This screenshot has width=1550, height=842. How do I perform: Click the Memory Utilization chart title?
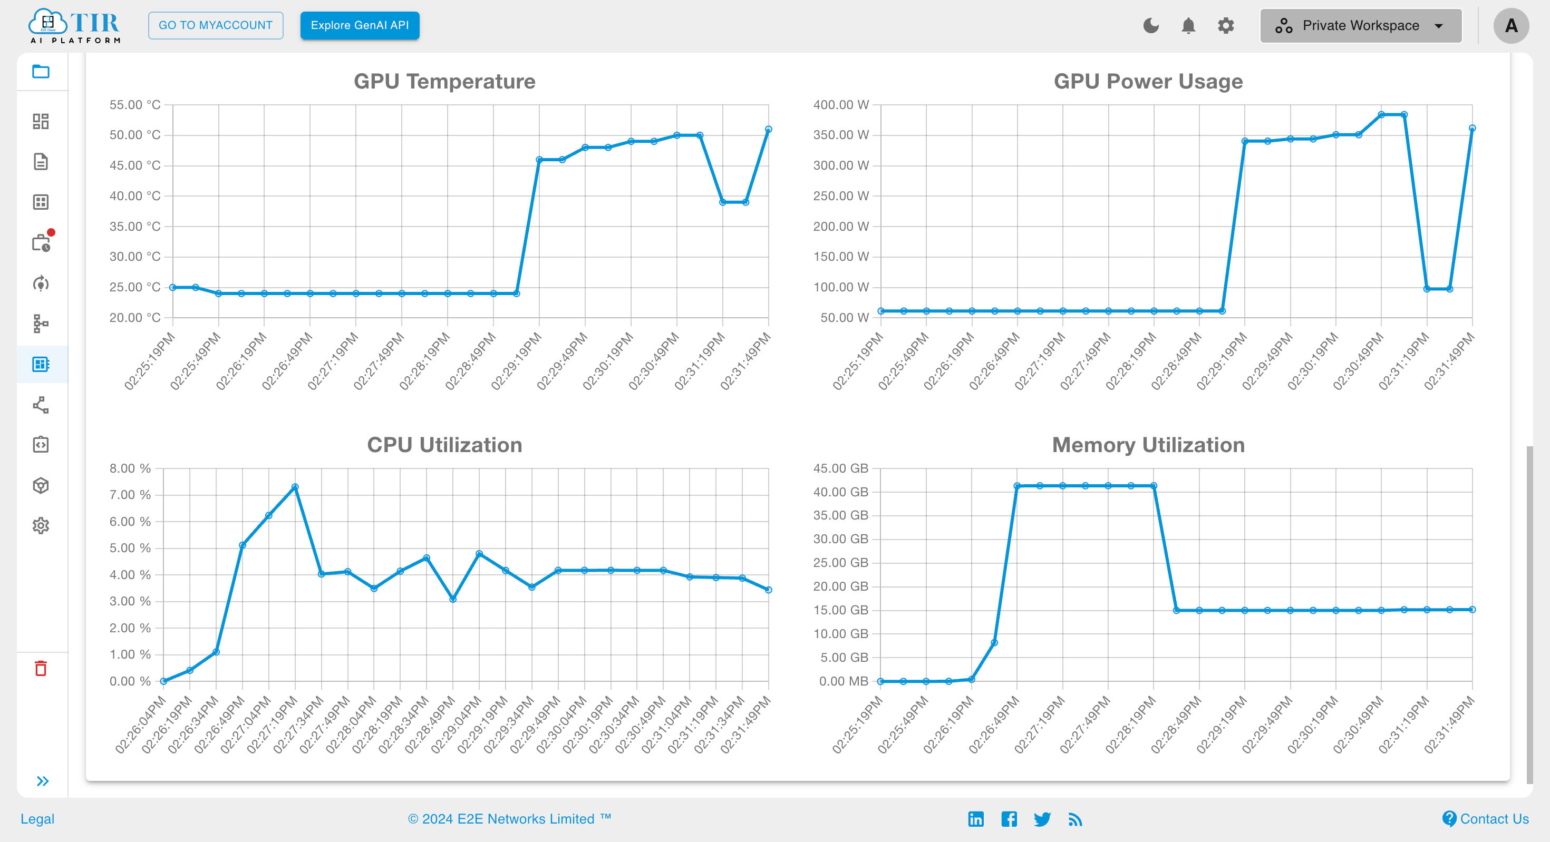[x=1148, y=445]
